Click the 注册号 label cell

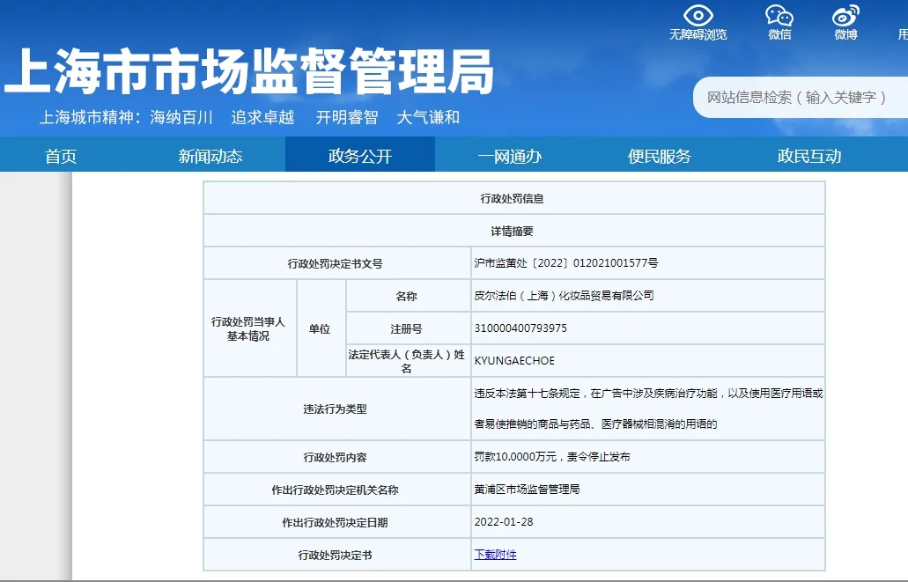click(409, 328)
